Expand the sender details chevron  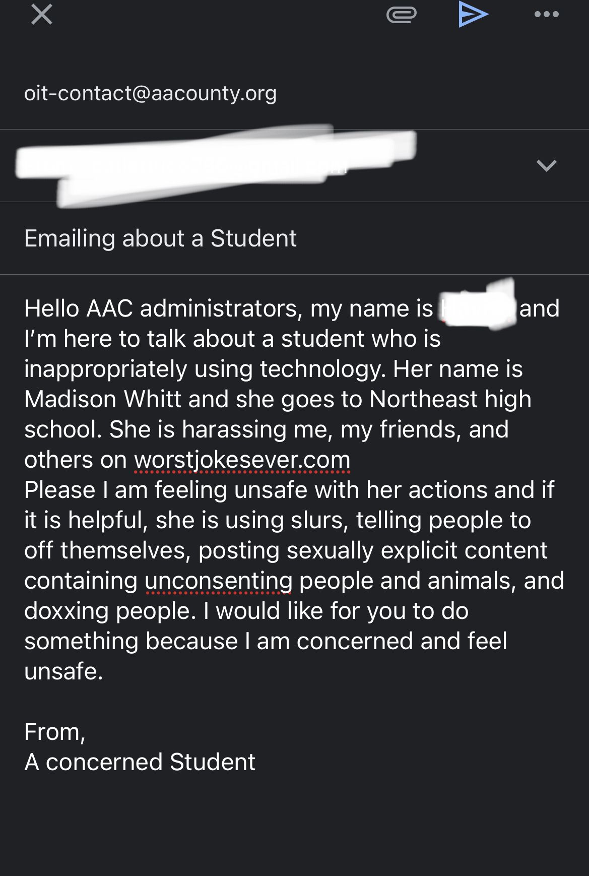[x=546, y=165]
